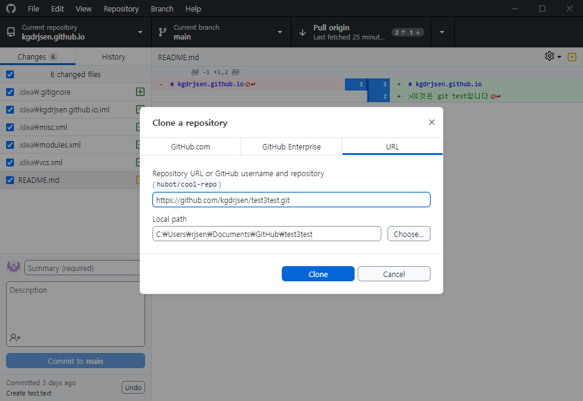Open the View menu
The height and width of the screenshot is (401, 583).
coord(83,9)
